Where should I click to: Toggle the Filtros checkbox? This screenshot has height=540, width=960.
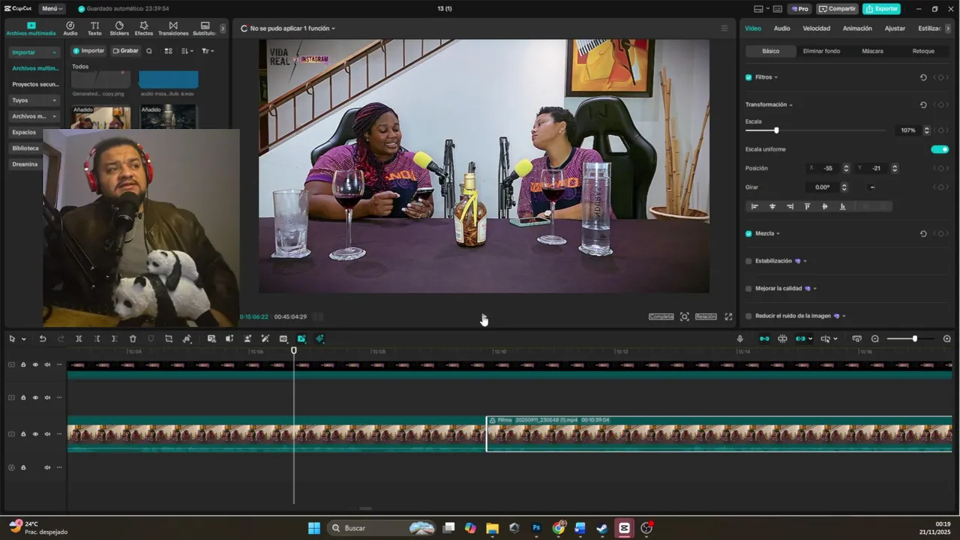(748, 77)
